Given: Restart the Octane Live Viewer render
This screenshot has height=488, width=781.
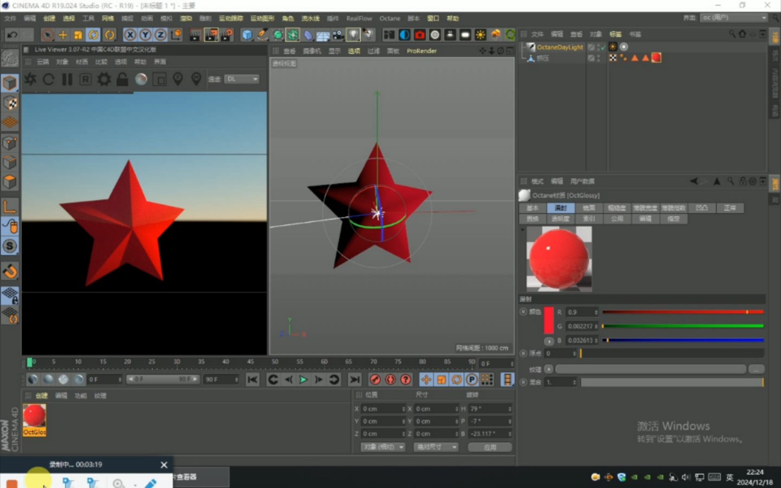Looking at the screenshot, I should coord(48,79).
